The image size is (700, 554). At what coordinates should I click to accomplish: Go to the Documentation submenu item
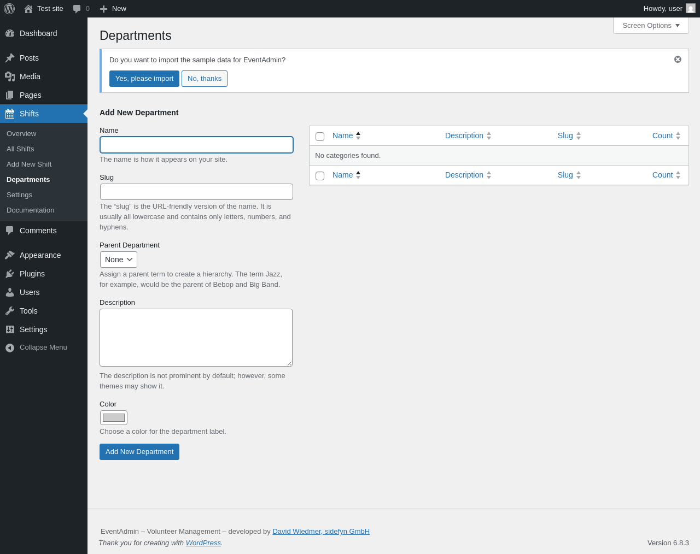click(31, 210)
